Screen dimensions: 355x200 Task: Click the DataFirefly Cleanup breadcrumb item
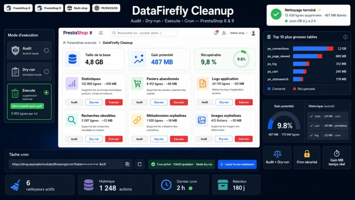(x=118, y=43)
